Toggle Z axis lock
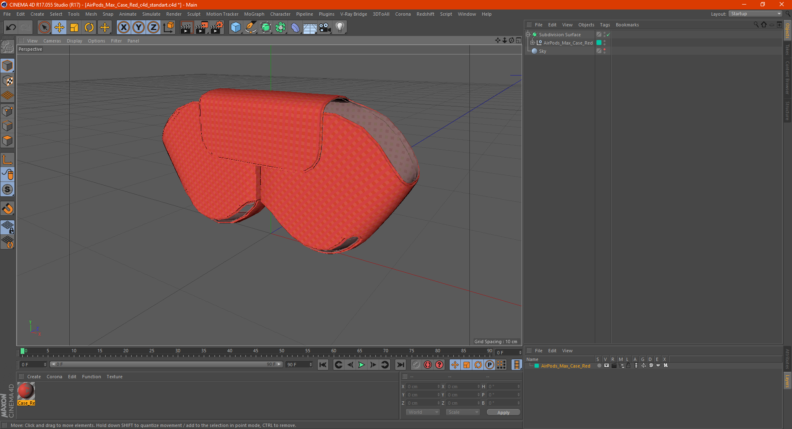This screenshot has width=792, height=429. 153,28
